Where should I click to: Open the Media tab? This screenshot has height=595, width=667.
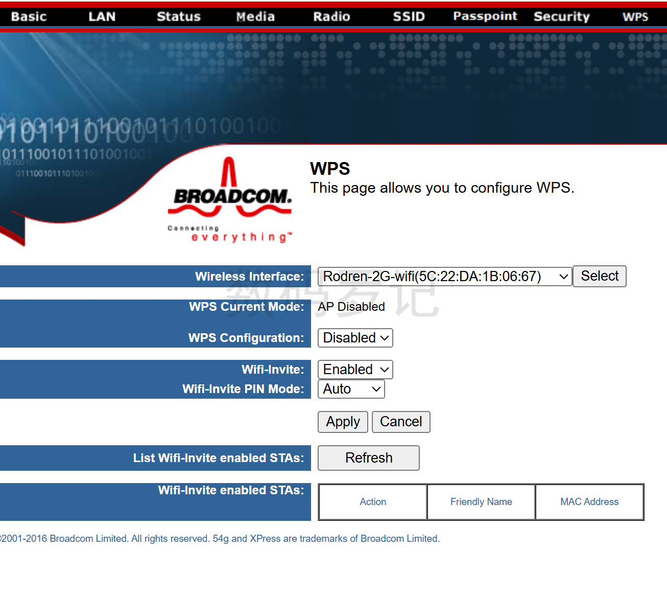(255, 17)
